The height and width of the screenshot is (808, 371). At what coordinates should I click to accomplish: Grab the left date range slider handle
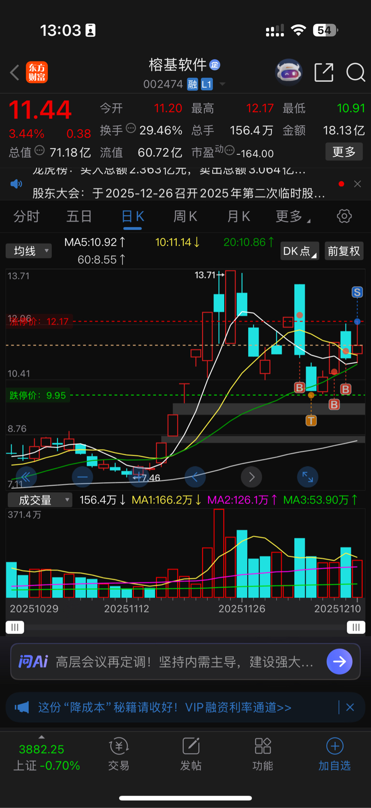pos(15,628)
